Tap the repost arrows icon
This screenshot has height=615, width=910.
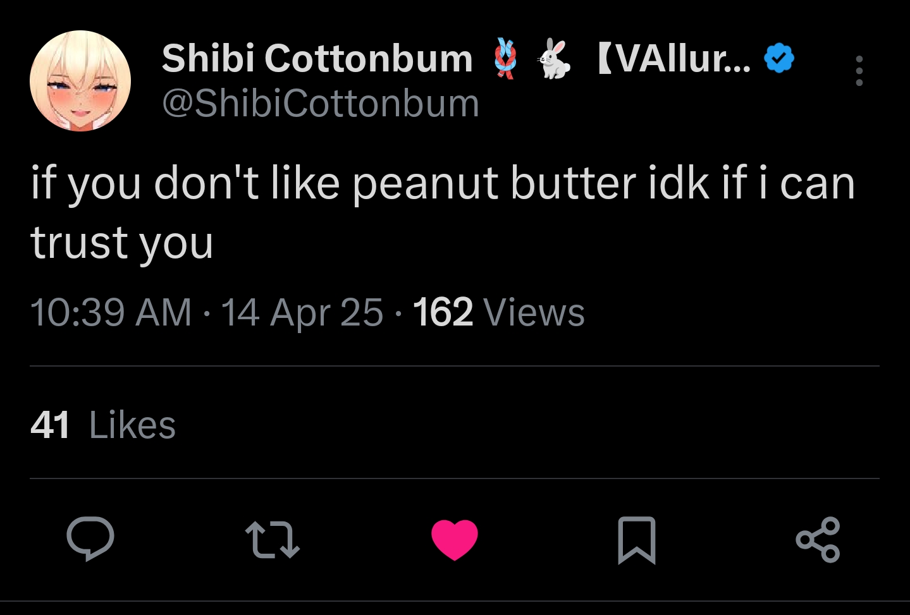[272, 539]
